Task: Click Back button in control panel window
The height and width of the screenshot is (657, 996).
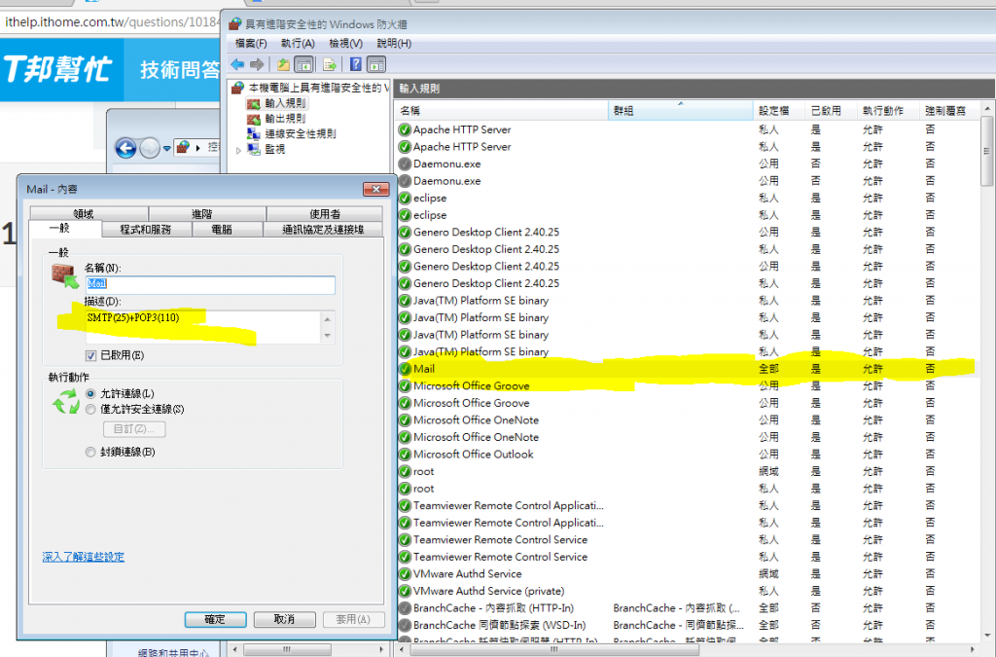Action: [125, 148]
